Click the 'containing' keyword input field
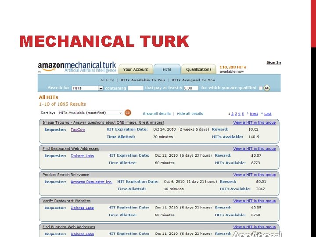316x237 pixels. (136, 88)
